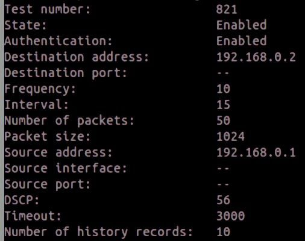Select the Timeout value 3000
This screenshot has height=241, width=305.
pyautogui.click(x=230, y=216)
